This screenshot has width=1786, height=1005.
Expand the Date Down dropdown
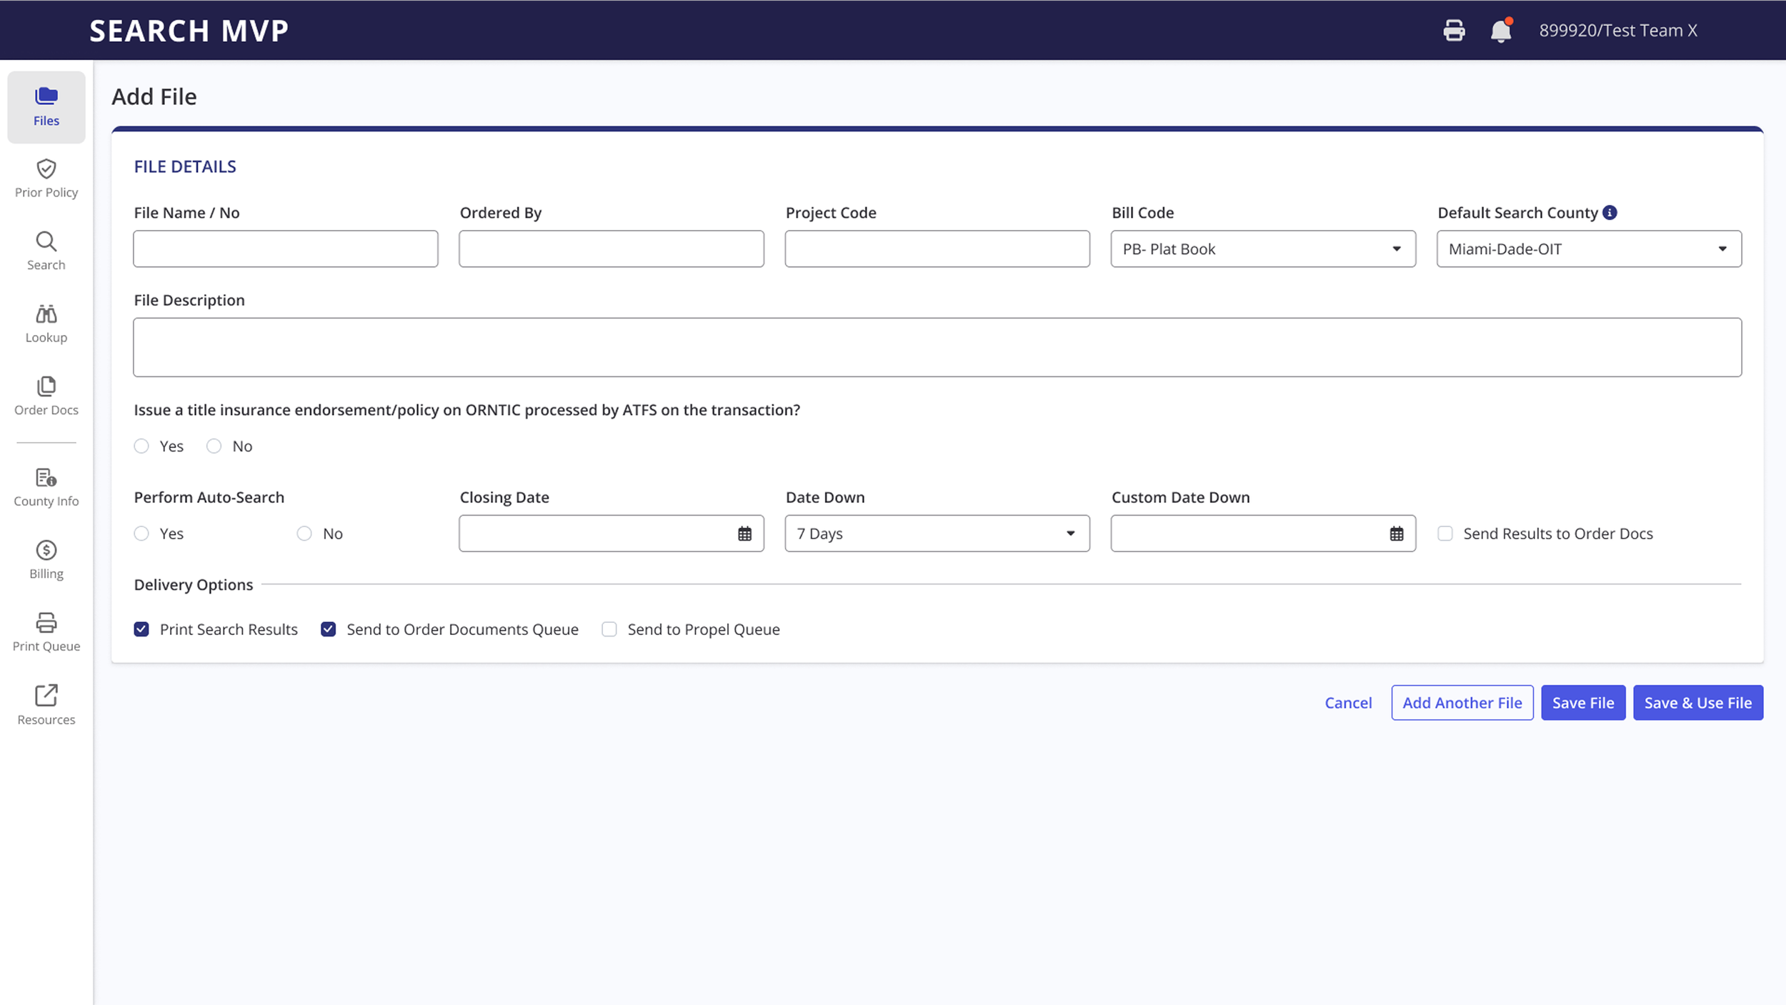[937, 534]
